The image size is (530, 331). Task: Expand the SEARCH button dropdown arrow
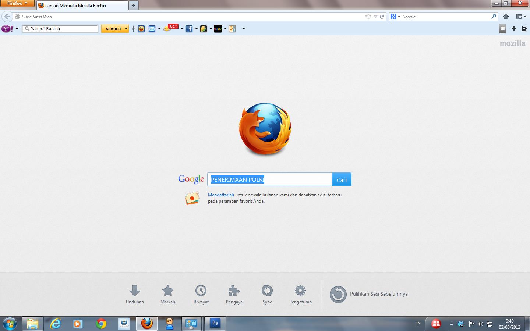(x=126, y=29)
